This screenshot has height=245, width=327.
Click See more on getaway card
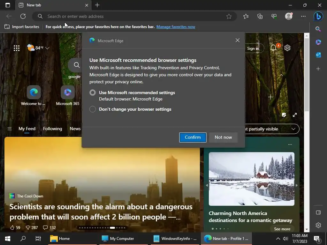coord(282,229)
